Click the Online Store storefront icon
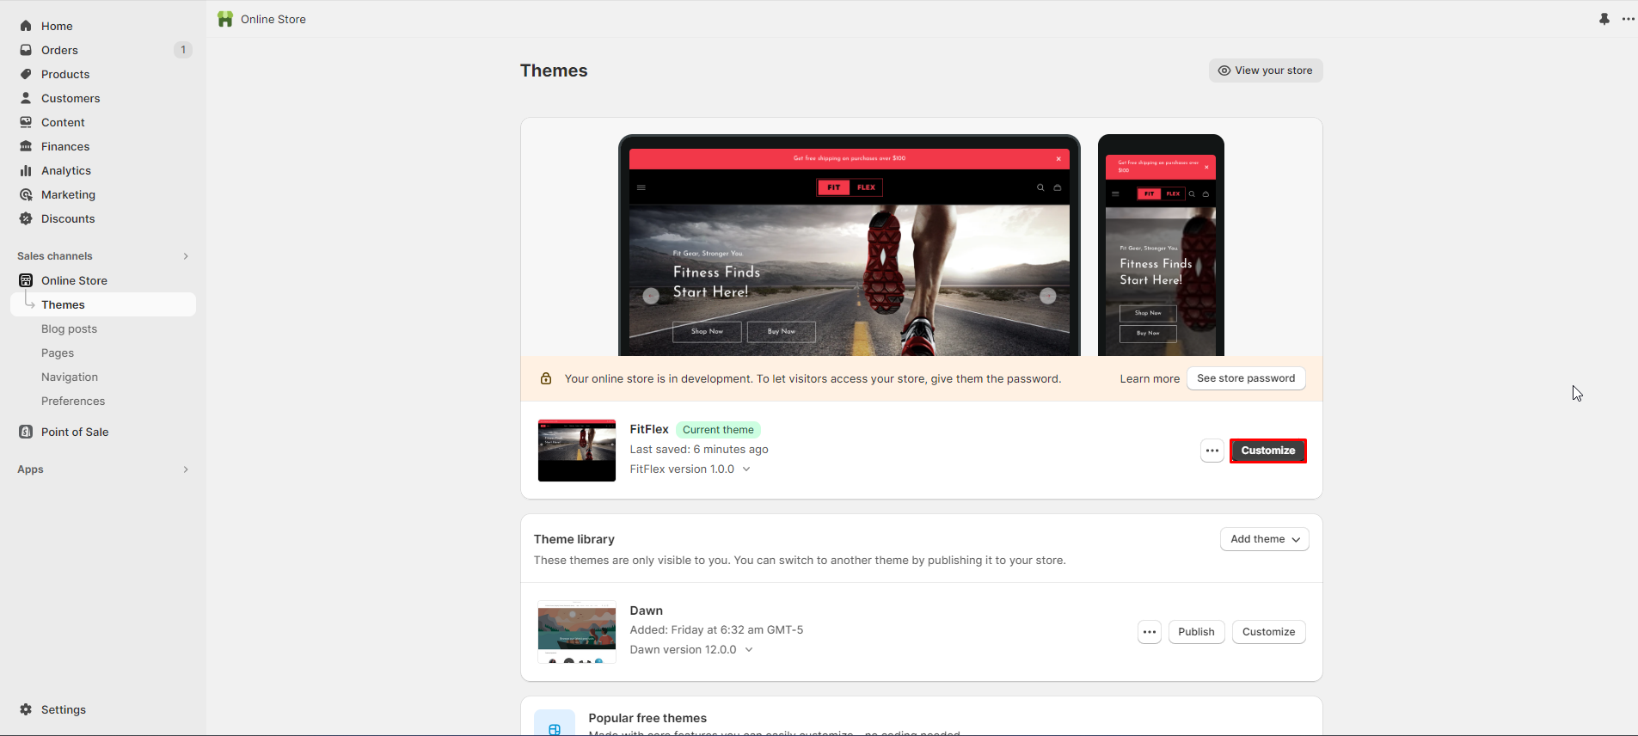Viewport: 1638px width, 736px height. 26,280
